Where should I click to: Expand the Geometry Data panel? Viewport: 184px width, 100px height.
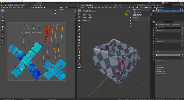coord(160,72)
